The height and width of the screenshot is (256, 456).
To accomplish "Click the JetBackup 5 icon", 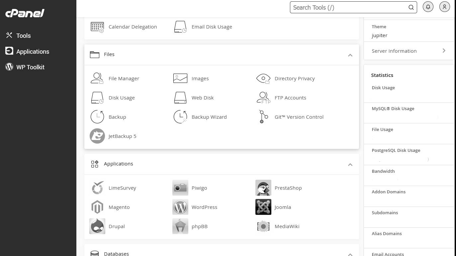I will point(97,136).
